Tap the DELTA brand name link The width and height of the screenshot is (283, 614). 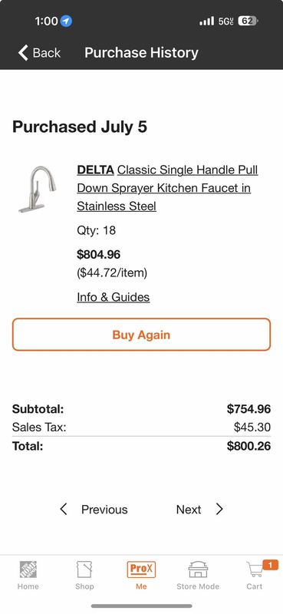click(96, 170)
